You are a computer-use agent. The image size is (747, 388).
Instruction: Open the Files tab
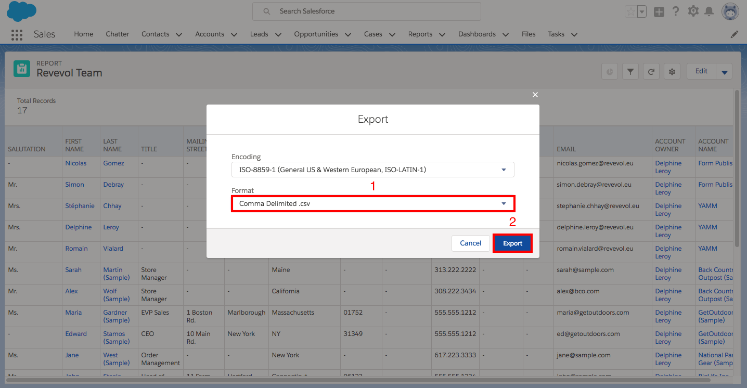(x=529, y=34)
